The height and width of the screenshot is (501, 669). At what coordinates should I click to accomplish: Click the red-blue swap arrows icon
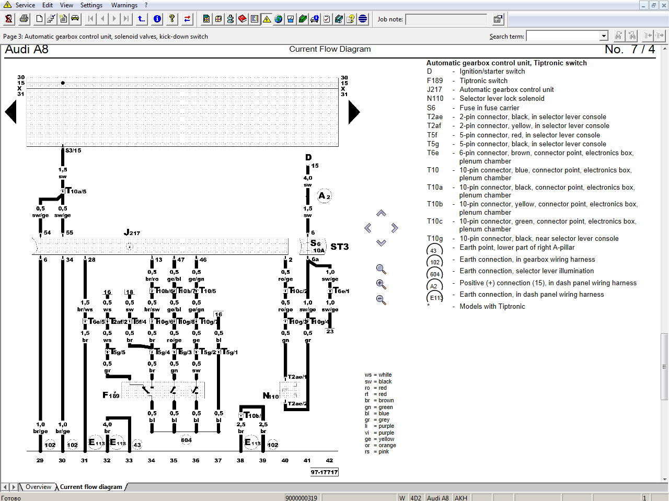pyautogui.click(x=187, y=19)
